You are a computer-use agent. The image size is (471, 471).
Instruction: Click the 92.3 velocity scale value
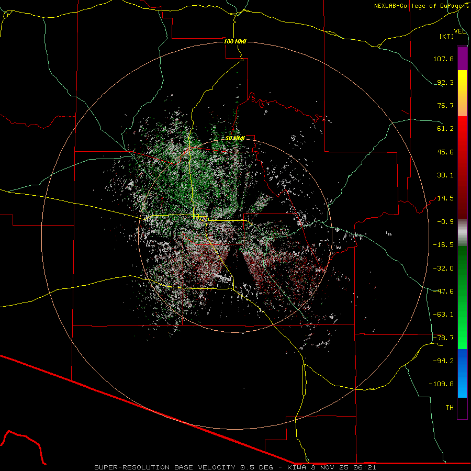coord(445,82)
